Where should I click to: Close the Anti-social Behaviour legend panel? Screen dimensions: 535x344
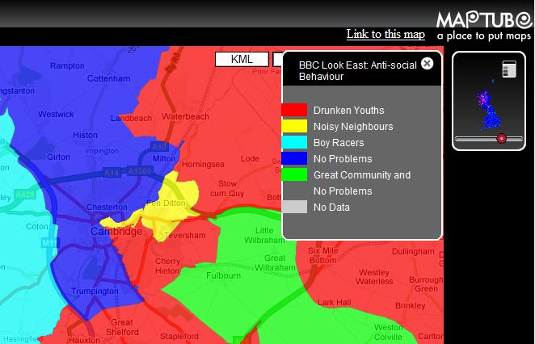[427, 64]
